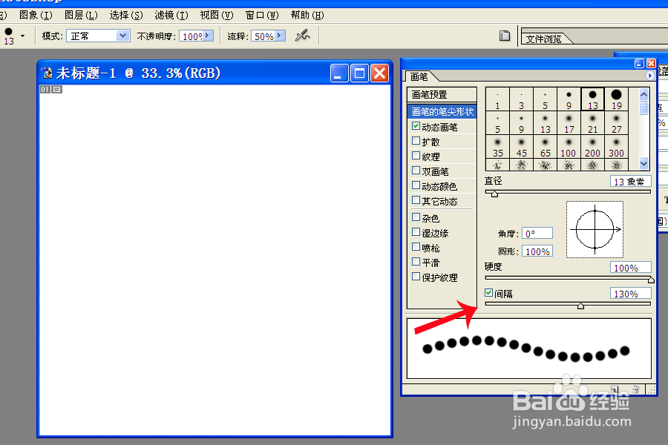The image size is (668, 445).
Task: Click the angle and roundness preview circle
Action: [595, 229]
